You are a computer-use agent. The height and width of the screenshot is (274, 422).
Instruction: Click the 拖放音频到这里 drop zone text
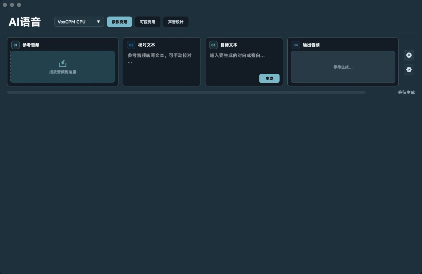click(x=63, y=72)
